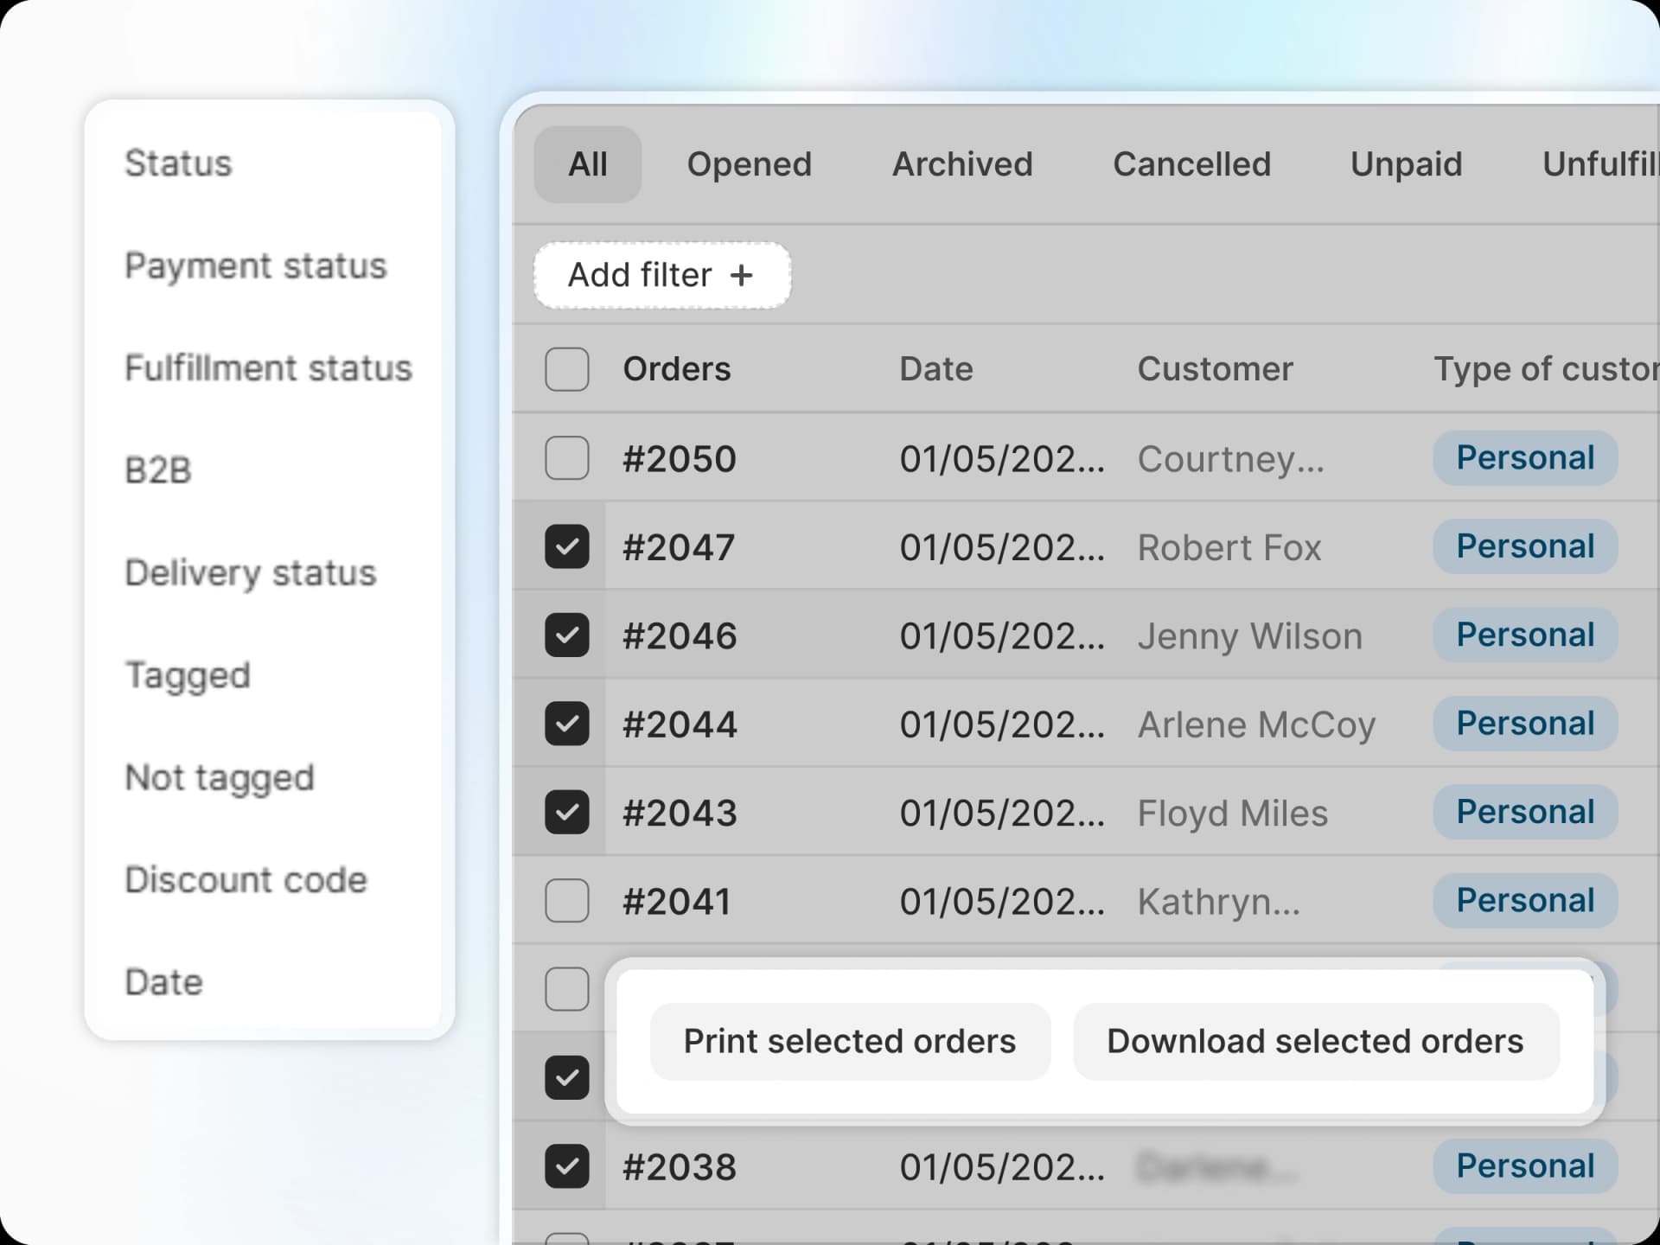Viewport: 1660px width, 1245px height.
Task: Check order #2041's checkbox
Action: point(566,901)
